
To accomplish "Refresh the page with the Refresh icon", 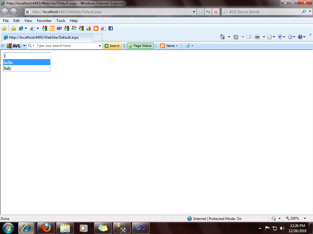I will (208, 12).
